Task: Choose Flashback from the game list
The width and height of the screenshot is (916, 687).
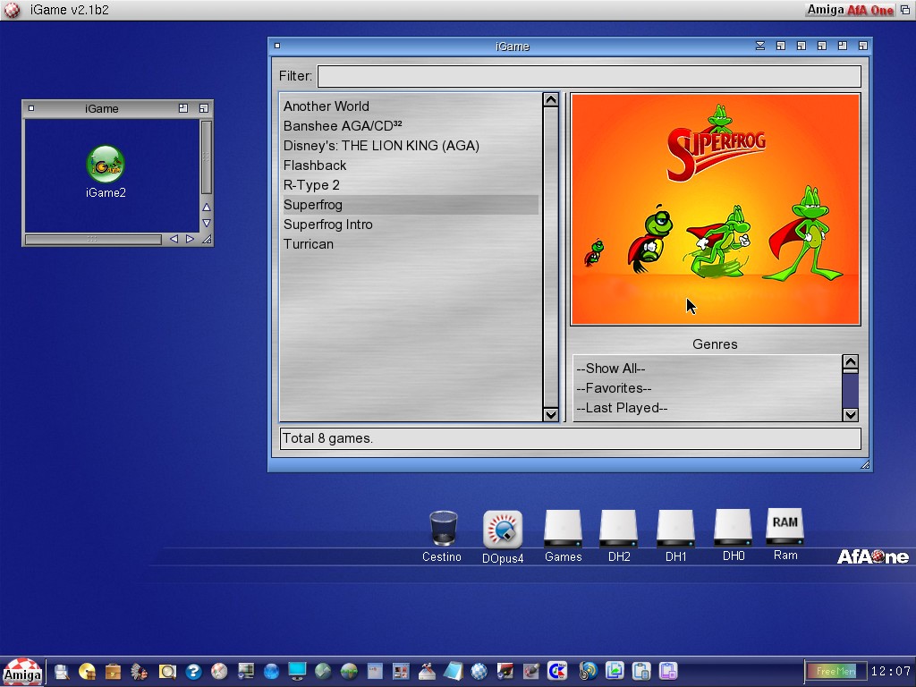Action: click(x=315, y=165)
